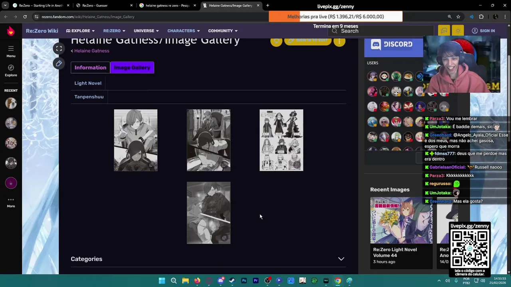
Task: Select the Tanpenshuu gallery tab
Action: (x=89, y=96)
